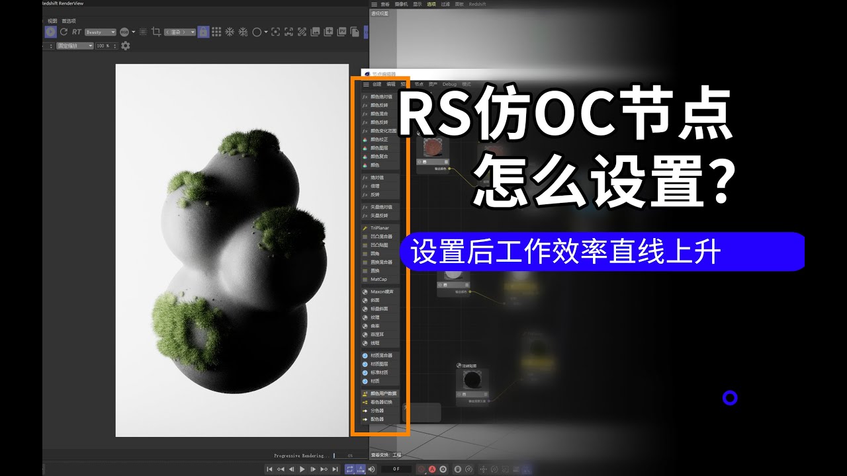Add render to snapshots
This screenshot has width=847, height=476.
(x=329, y=32)
